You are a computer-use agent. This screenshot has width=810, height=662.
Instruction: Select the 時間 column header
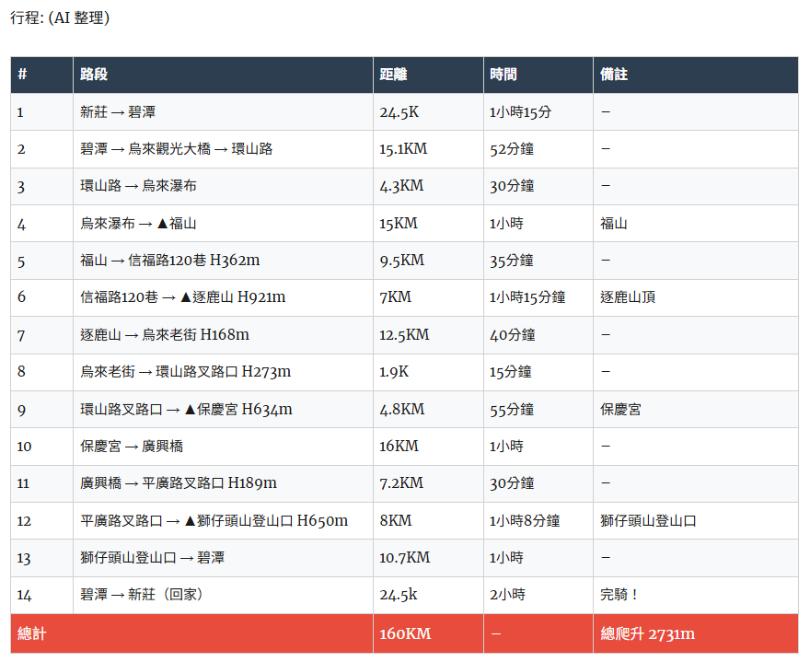503,75
